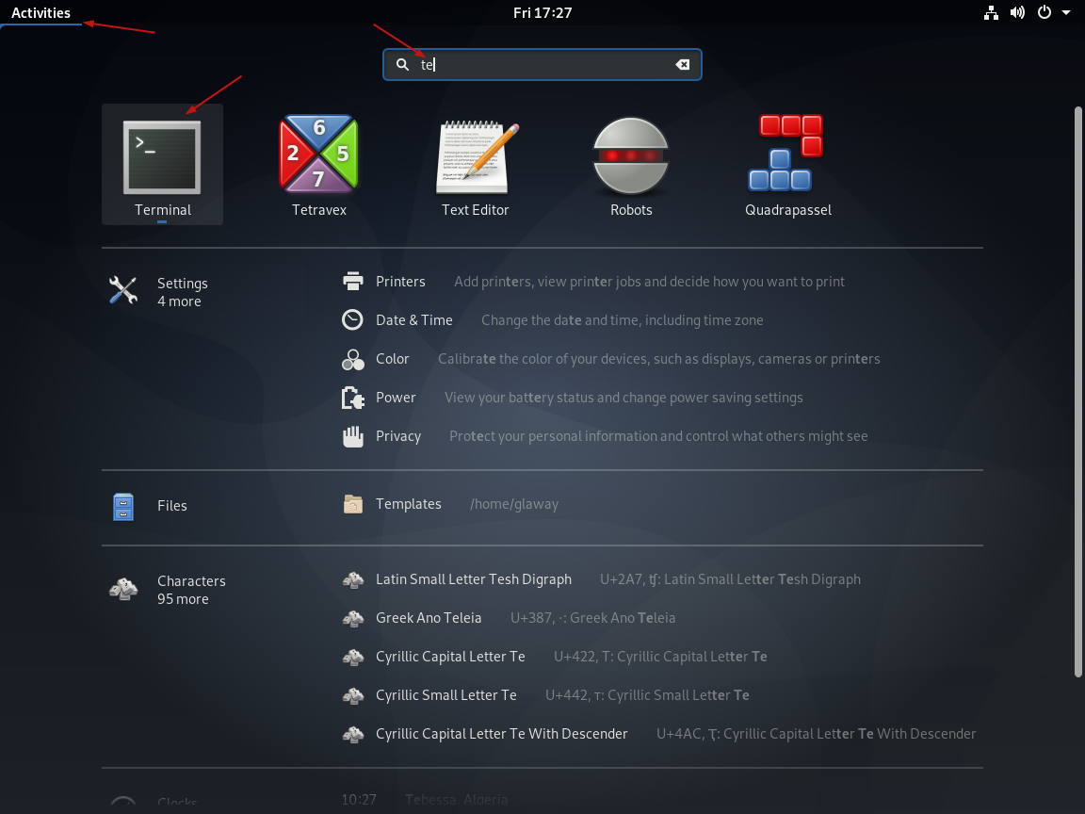Start the Quadrapassel blocks game icon
The image size is (1085, 814).
click(786, 153)
